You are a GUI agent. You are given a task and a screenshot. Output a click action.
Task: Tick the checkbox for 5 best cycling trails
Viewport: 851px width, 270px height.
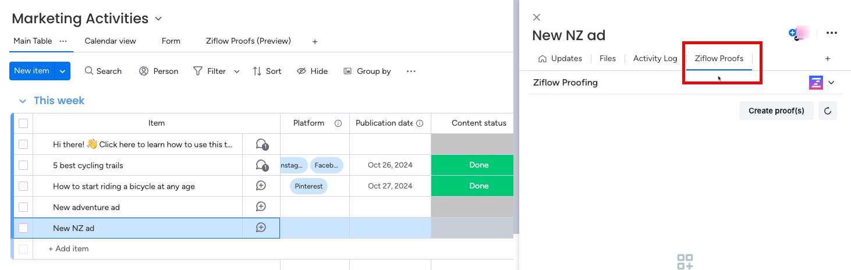(x=23, y=165)
